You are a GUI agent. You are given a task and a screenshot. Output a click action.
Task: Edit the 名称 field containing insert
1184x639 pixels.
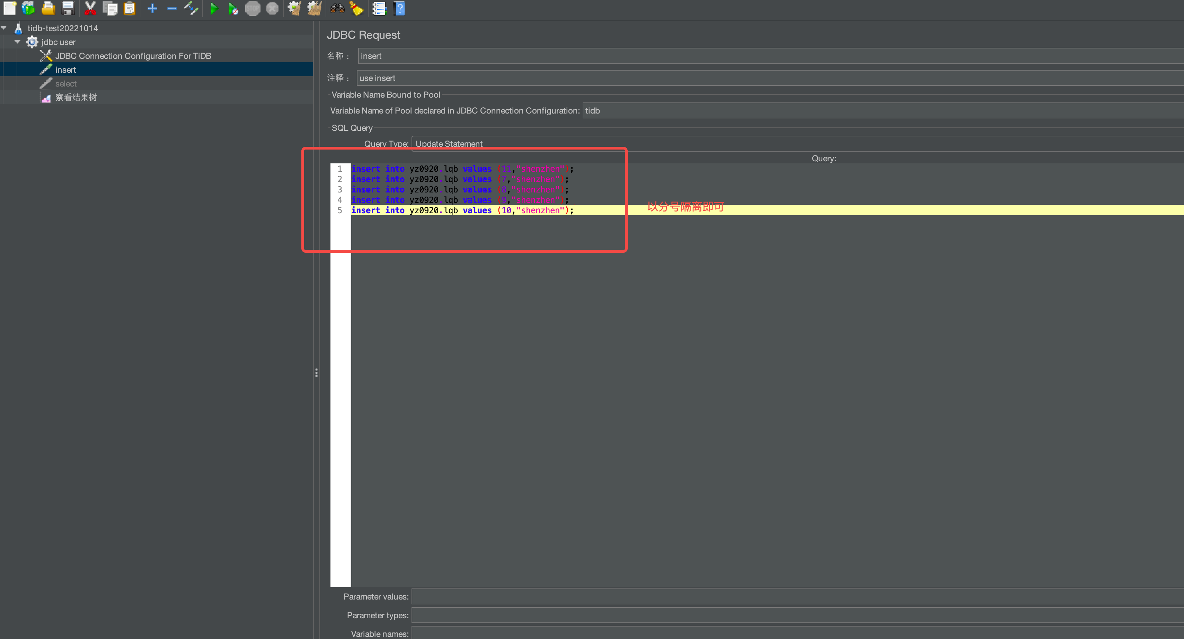coord(771,56)
